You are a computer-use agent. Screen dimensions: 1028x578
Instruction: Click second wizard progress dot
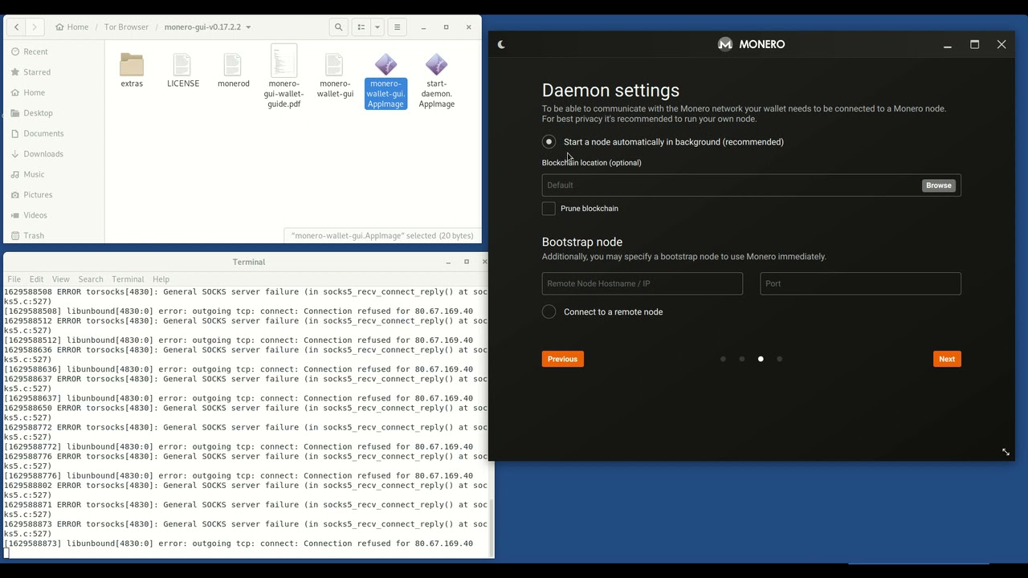[742, 359]
